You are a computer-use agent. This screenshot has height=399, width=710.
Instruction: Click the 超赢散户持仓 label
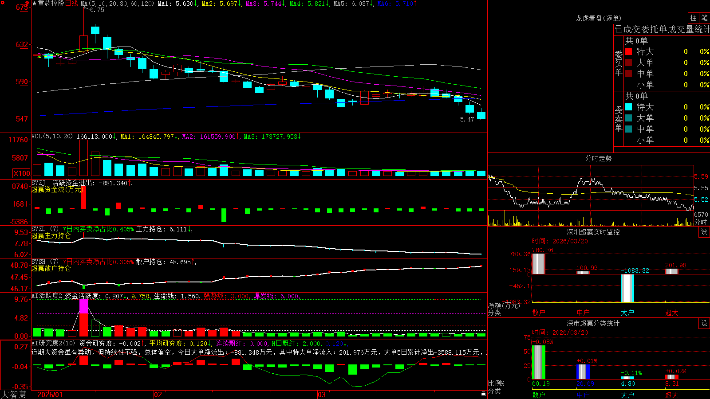pyautogui.click(x=51, y=269)
